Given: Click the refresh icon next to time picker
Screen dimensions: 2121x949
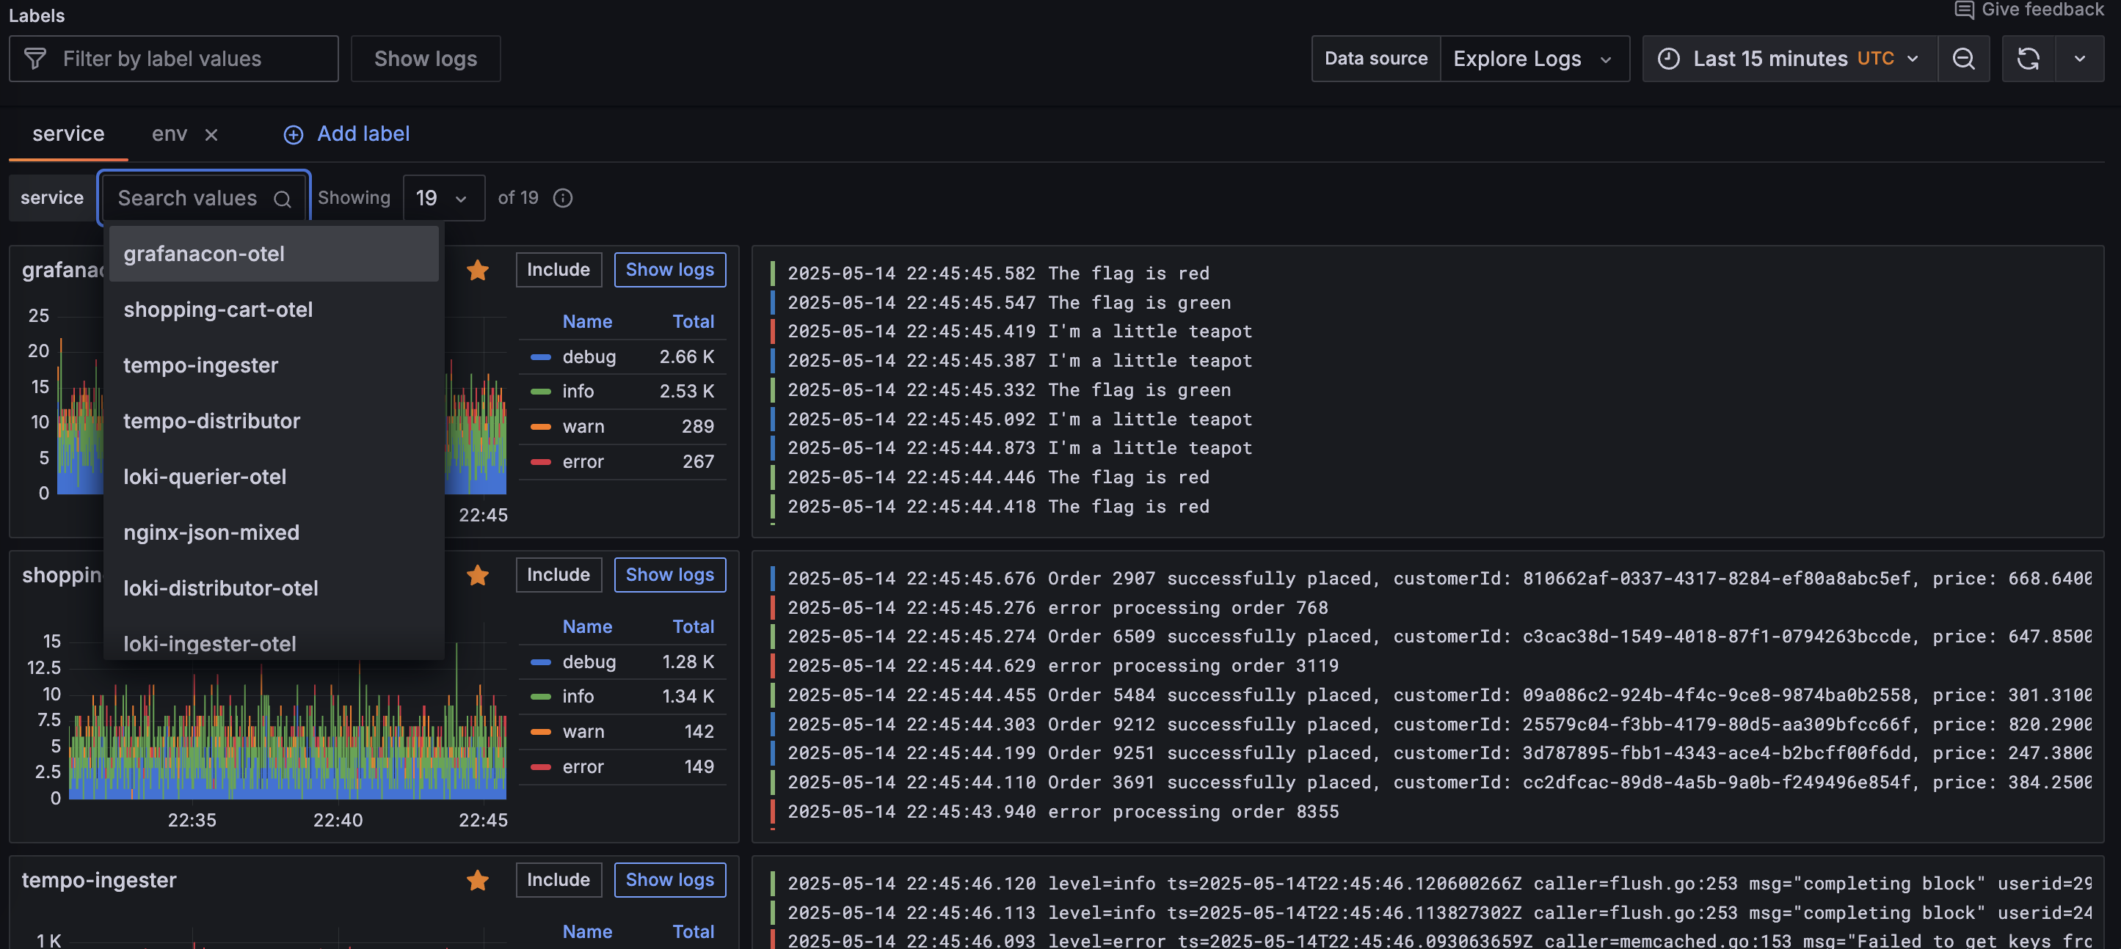Looking at the screenshot, I should (x=2027, y=59).
